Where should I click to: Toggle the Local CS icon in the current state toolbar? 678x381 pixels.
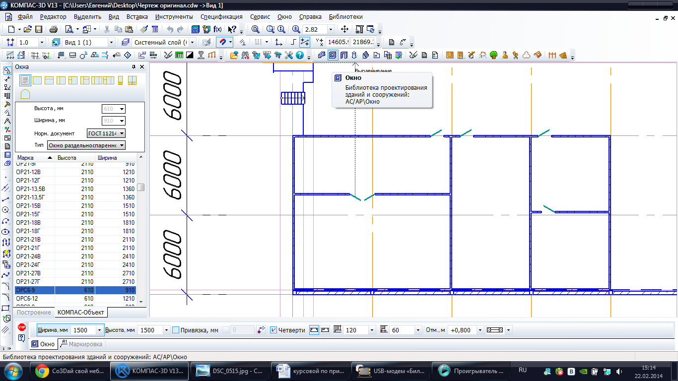tap(279, 42)
